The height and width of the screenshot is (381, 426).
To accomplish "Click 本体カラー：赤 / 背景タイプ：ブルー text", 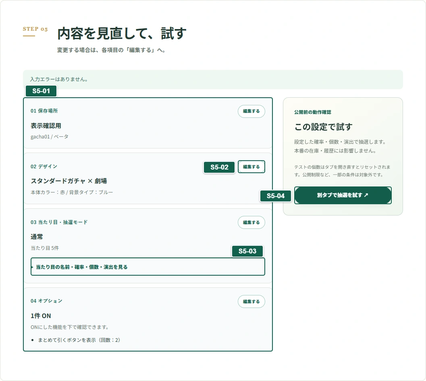I will (x=72, y=192).
